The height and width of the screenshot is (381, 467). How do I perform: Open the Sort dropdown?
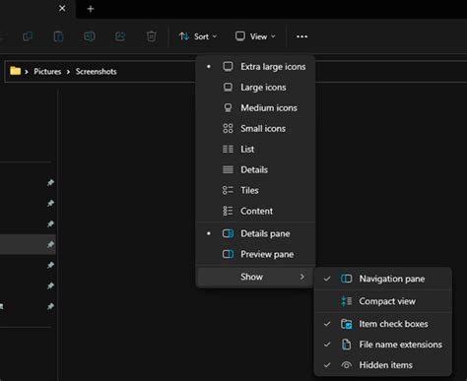point(198,36)
